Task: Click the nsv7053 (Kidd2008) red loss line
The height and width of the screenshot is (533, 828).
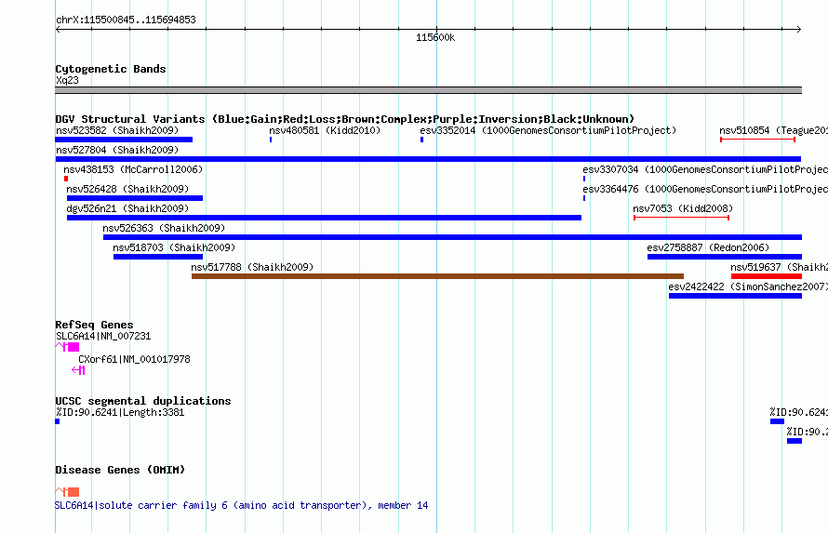Action: [x=682, y=218]
